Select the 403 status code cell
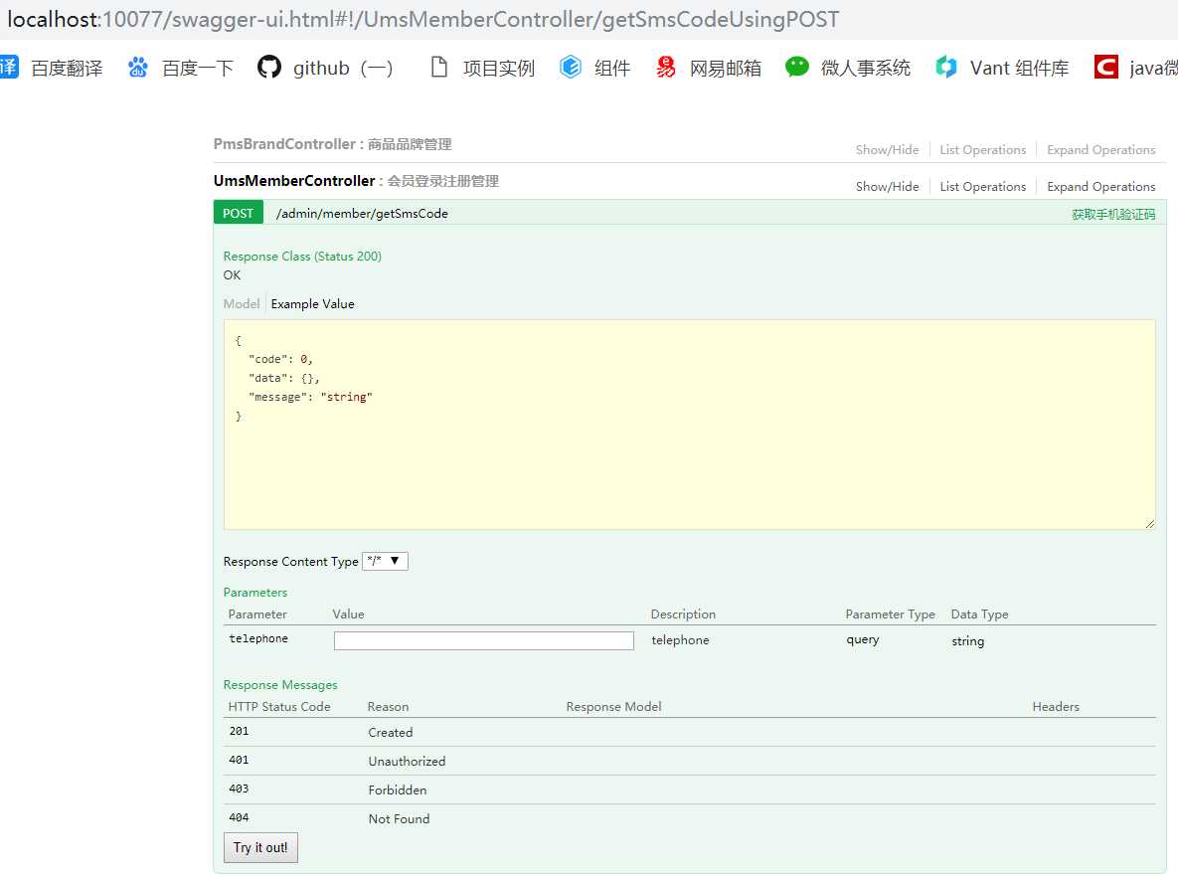 [239, 789]
